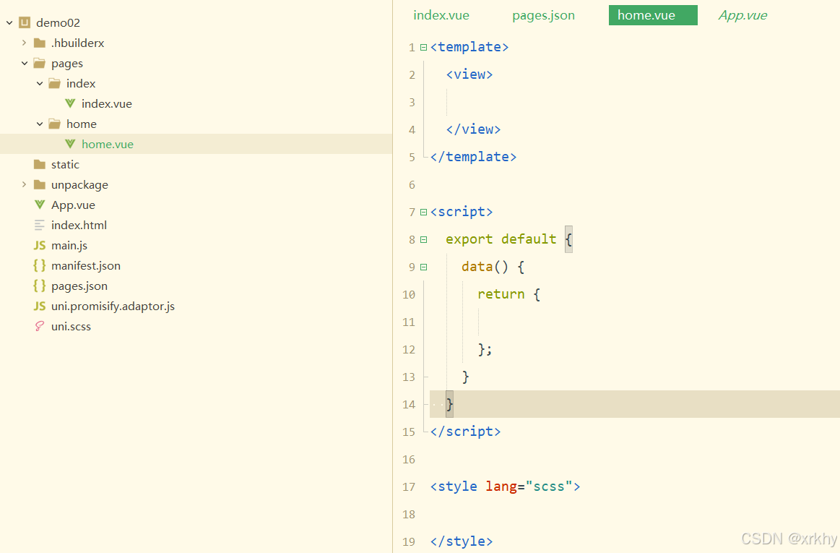The image size is (840, 553).
Task: Open App.vue from the file tree
Action: [x=74, y=205]
